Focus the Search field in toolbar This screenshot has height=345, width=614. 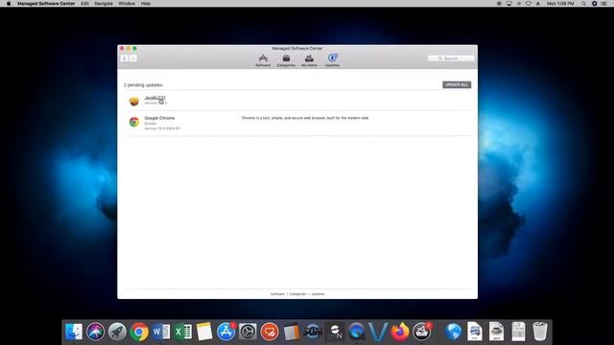pyautogui.click(x=451, y=58)
